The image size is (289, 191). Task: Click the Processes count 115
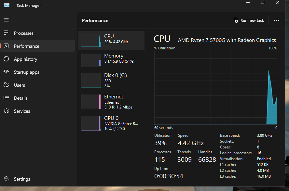pos(159,159)
